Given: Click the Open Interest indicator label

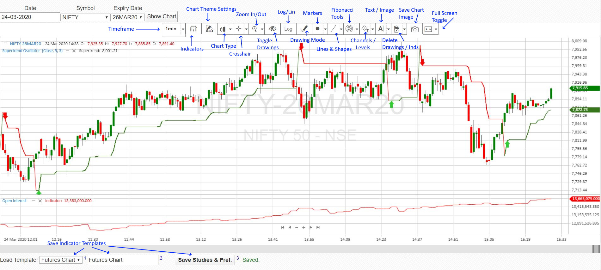Looking at the screenshot, I should click(15, 201).
